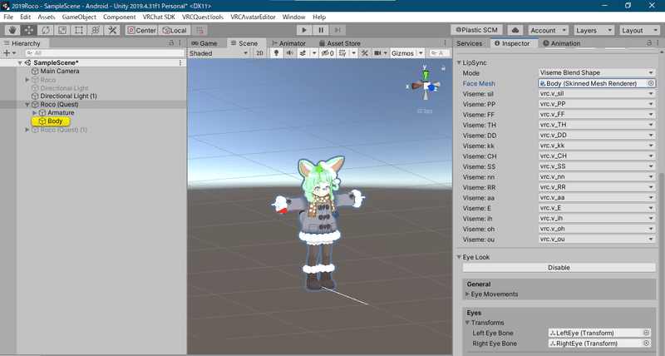Open the LipSync Mode dropdown
Image resolution: width=665 pixels, height=356 pixels.
tap(597, 72)
